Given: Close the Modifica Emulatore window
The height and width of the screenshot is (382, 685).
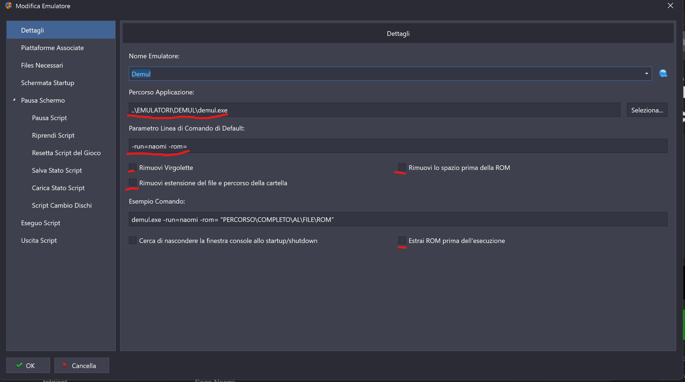Looking at the screenshot, I should (x=670, y=5).
